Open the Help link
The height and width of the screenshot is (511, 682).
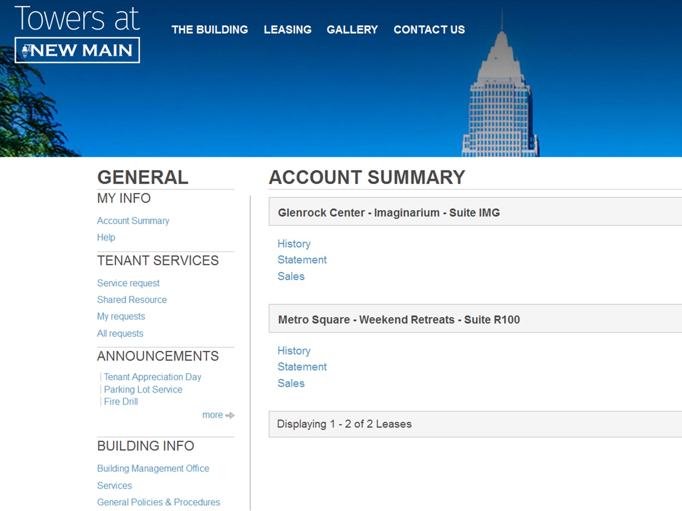(106, 237)
